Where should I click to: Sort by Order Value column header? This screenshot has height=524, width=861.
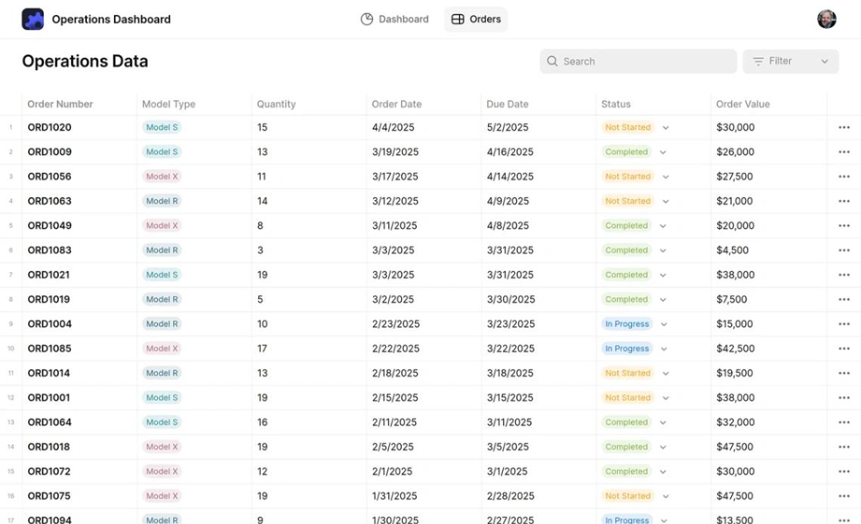[x=743, y=104]
